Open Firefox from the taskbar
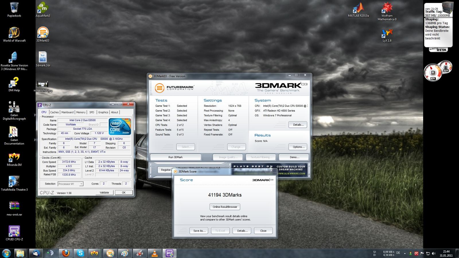 [66, 253]
